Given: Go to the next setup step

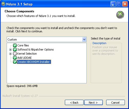Looking at the screenshot, I should point(93,102).
